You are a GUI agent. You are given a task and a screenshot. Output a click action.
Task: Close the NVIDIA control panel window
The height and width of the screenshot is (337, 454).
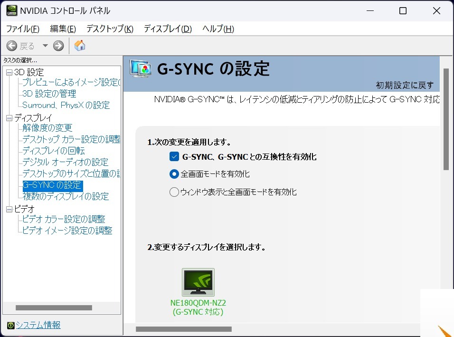[436, 11]
